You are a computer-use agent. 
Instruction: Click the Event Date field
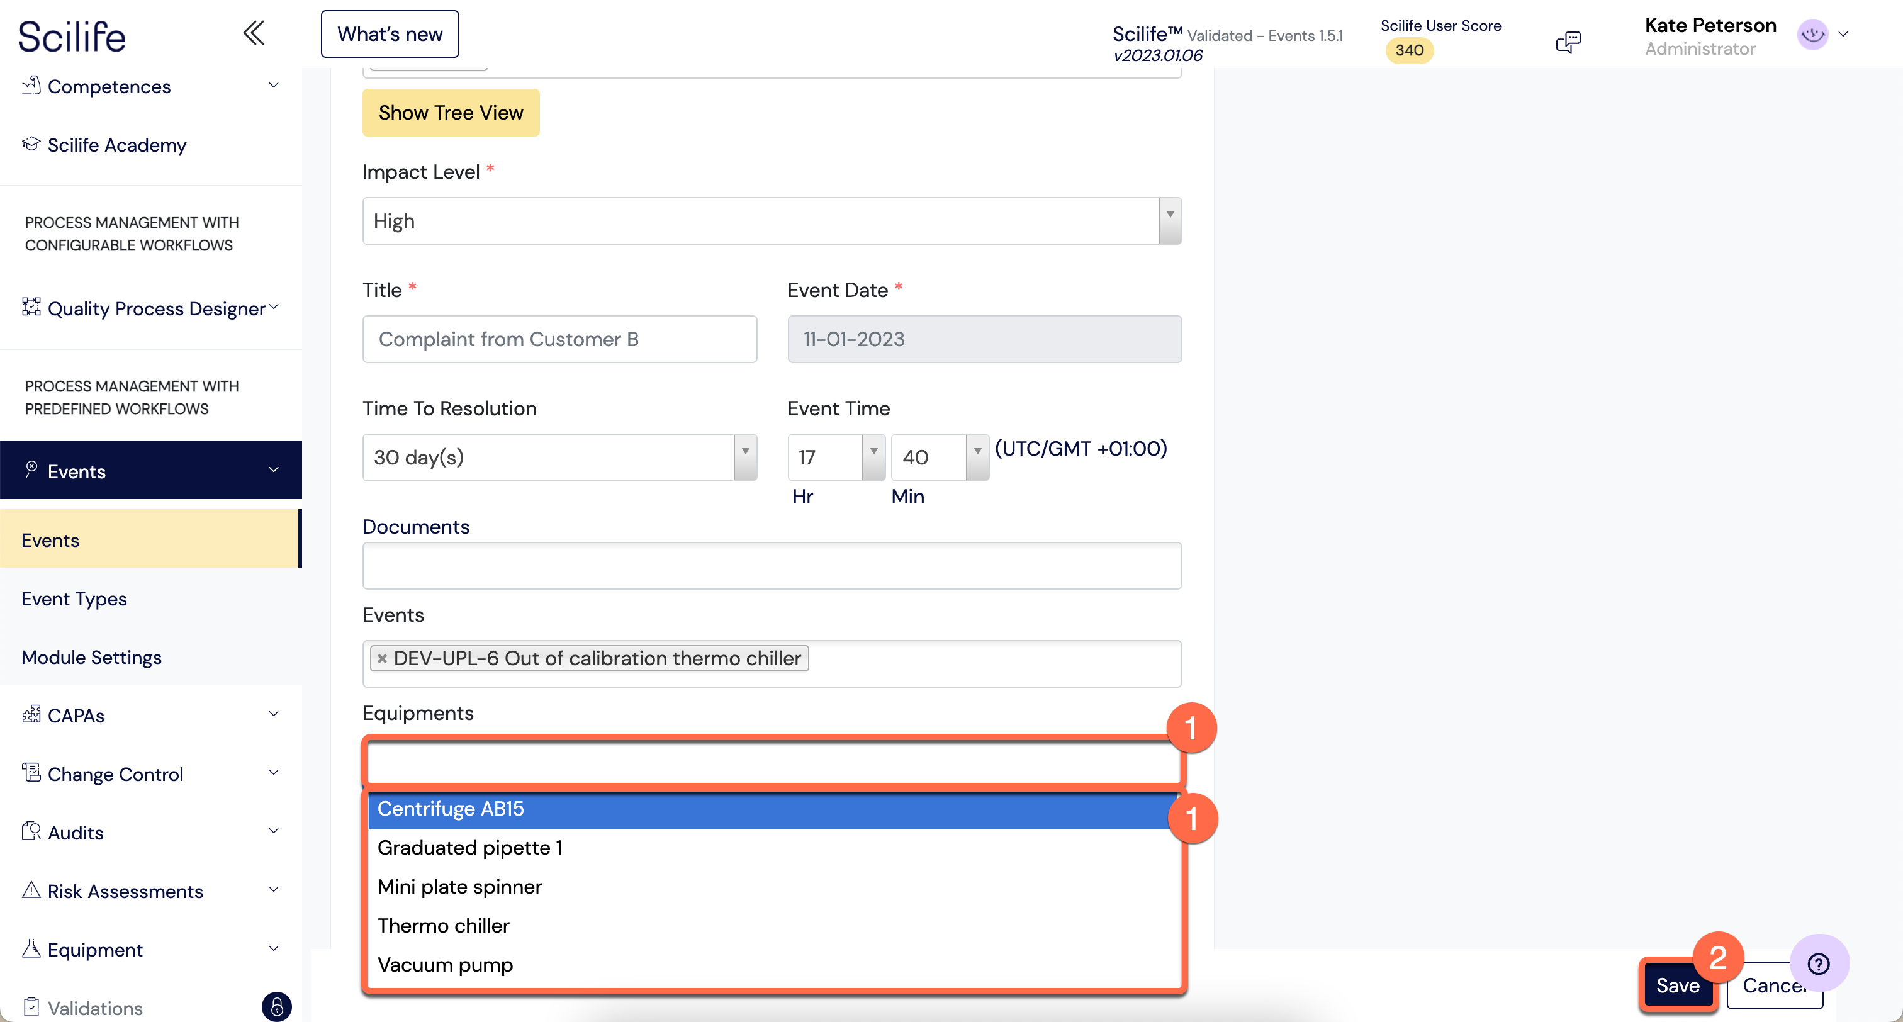(x=985, y=339)
